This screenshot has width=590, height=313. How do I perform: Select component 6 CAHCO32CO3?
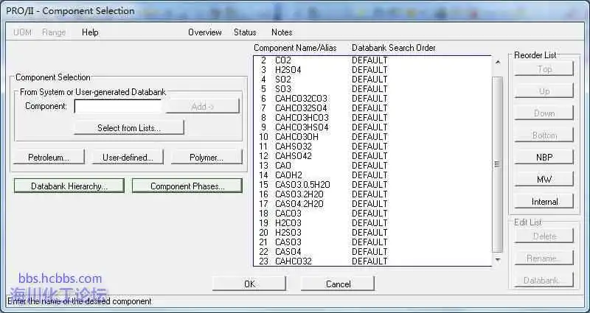[x=372, y=99]
